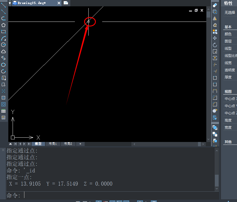The width and height of the screenshot is (237, 202).
Task: Click the Trim tool icon
Action: 215,65
